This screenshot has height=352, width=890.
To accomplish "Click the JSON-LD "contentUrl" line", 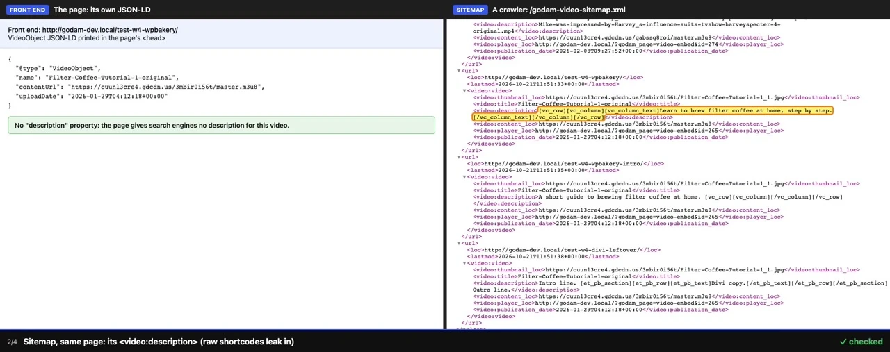I will coord(140,87).
